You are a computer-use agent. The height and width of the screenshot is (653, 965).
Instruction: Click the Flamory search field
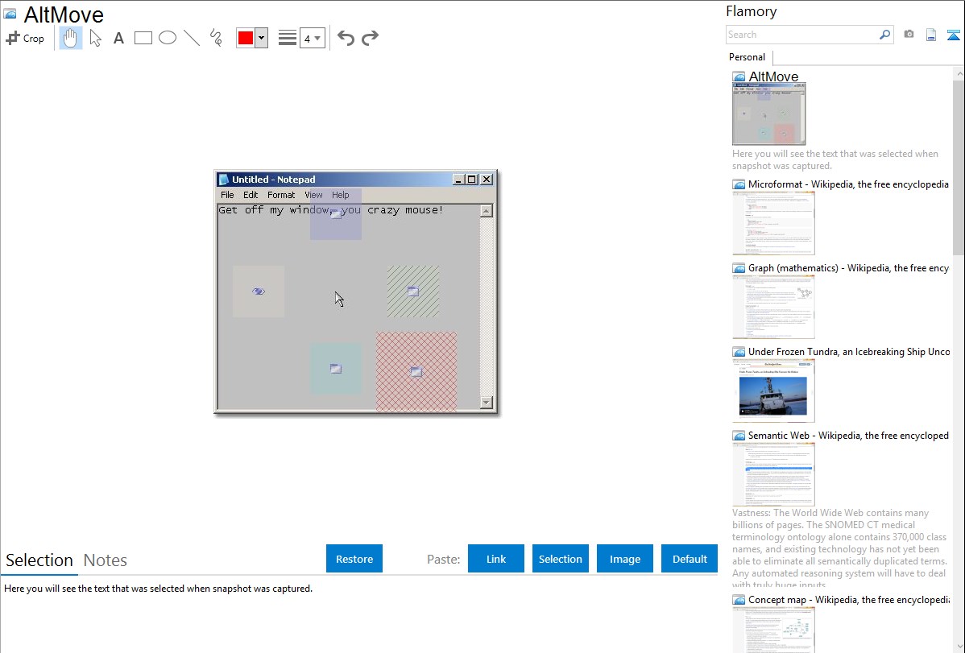(802, 35)
